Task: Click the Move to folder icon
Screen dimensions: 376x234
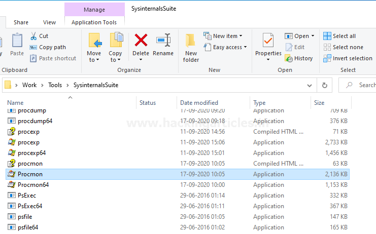Action: (x=95, y=40)
